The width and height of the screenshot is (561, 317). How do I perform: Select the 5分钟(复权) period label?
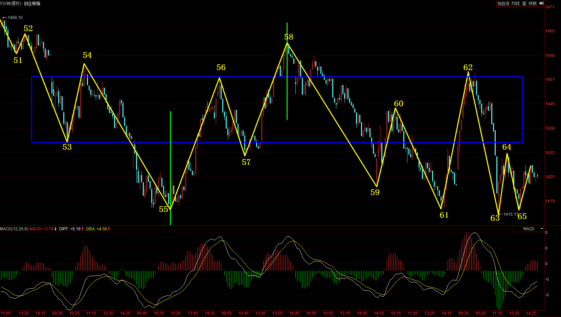click(x=11, y=3)
